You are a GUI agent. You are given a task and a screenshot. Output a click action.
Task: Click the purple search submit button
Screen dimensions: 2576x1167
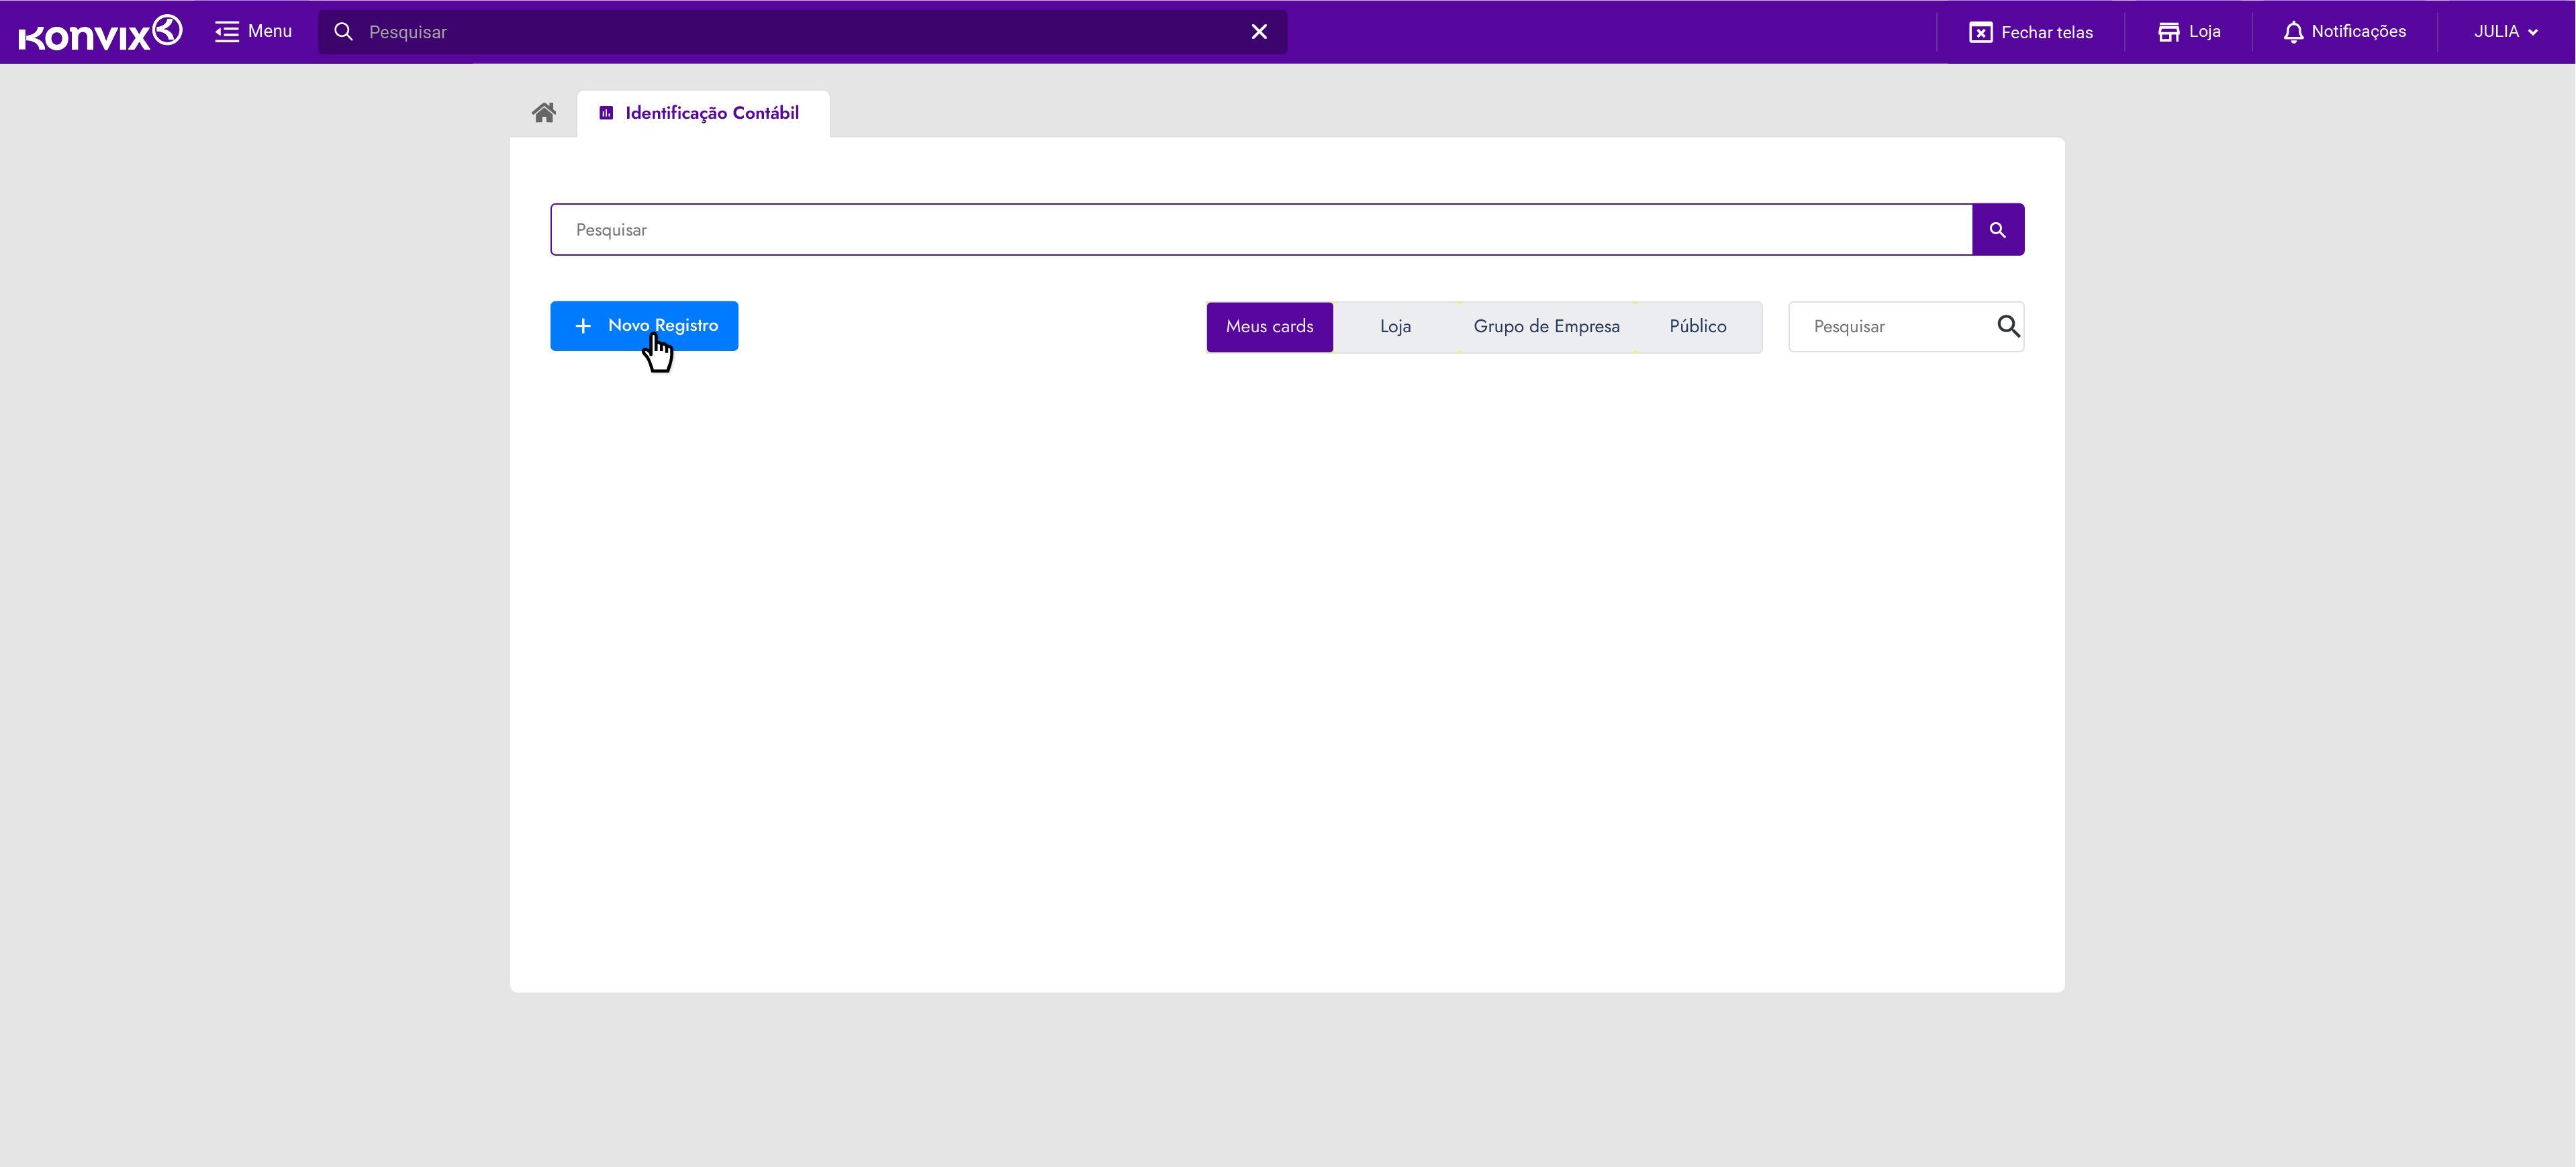tap(1997, 230)
